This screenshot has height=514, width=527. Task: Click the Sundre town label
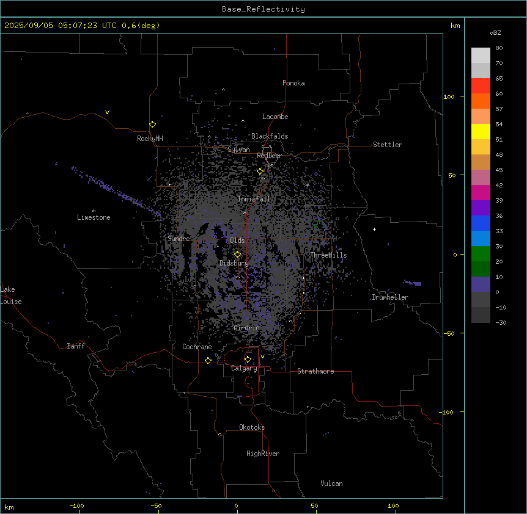[x=179, y=239]
